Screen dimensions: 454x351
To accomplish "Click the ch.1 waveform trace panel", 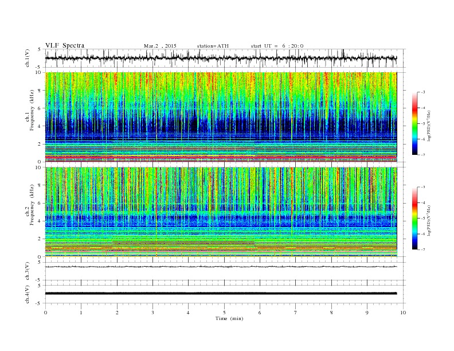I will pos(225,58).
